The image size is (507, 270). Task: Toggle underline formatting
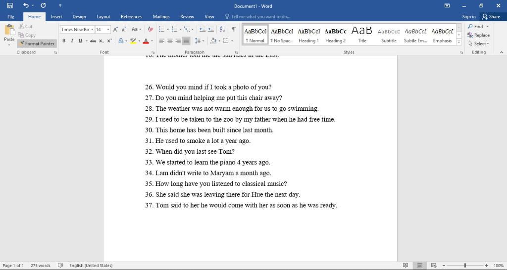[x=80, y=41]
